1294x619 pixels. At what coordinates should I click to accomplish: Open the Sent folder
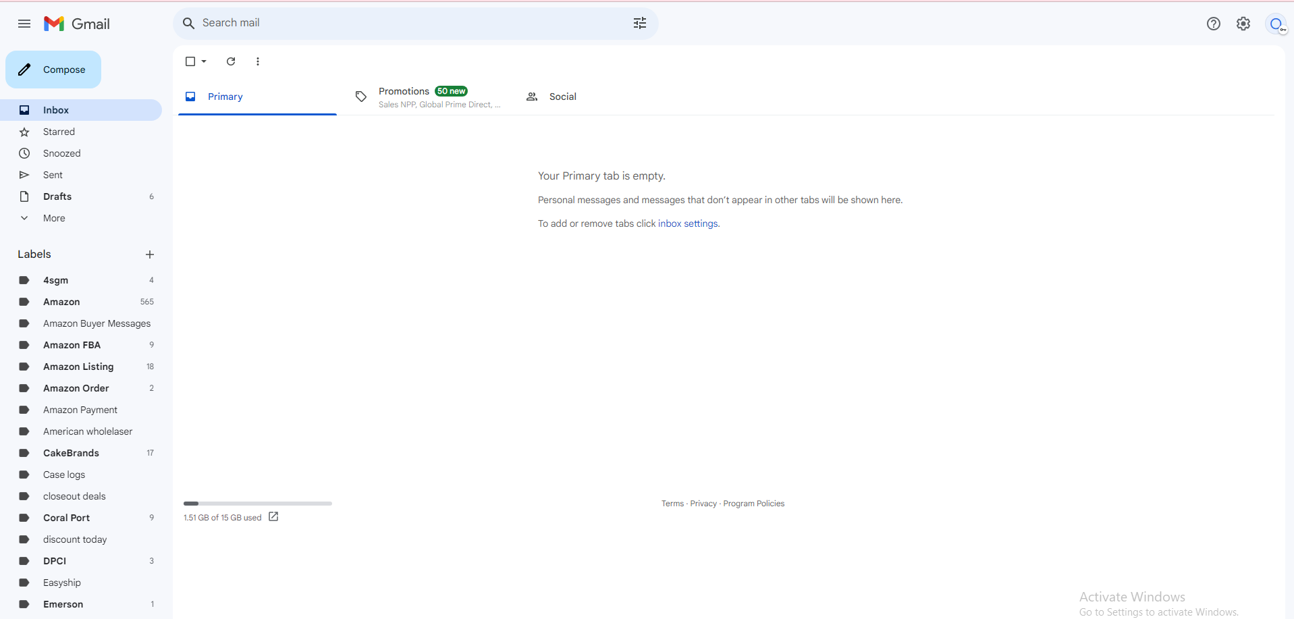click(x=81, y=175)
